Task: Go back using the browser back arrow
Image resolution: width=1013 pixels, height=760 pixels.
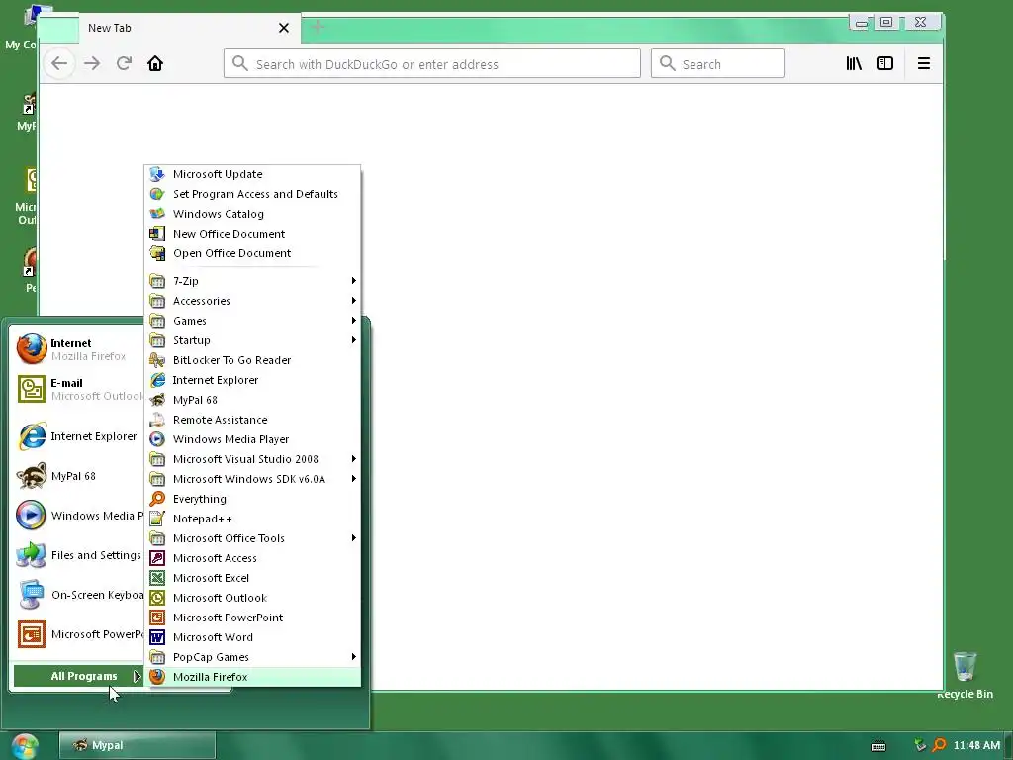Action: point(59,63)
